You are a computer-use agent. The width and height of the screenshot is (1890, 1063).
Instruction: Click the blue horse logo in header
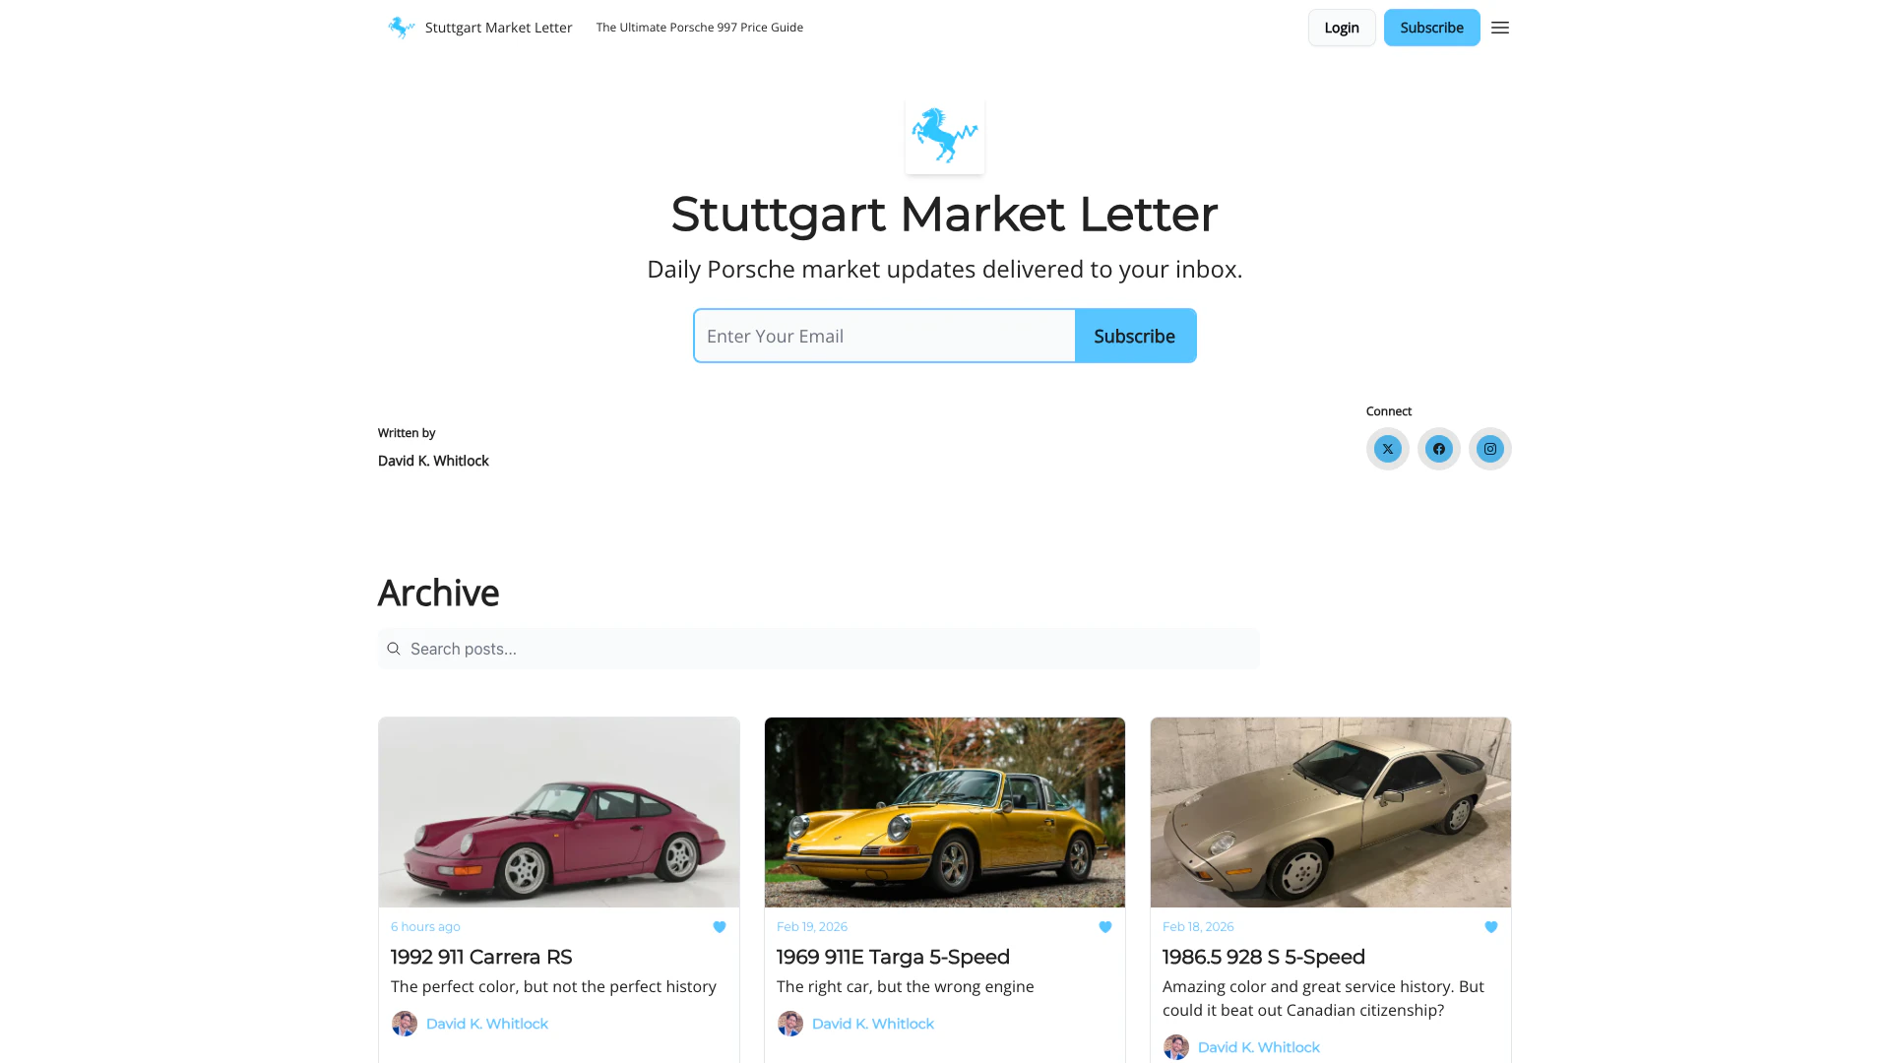click(401, 28)
